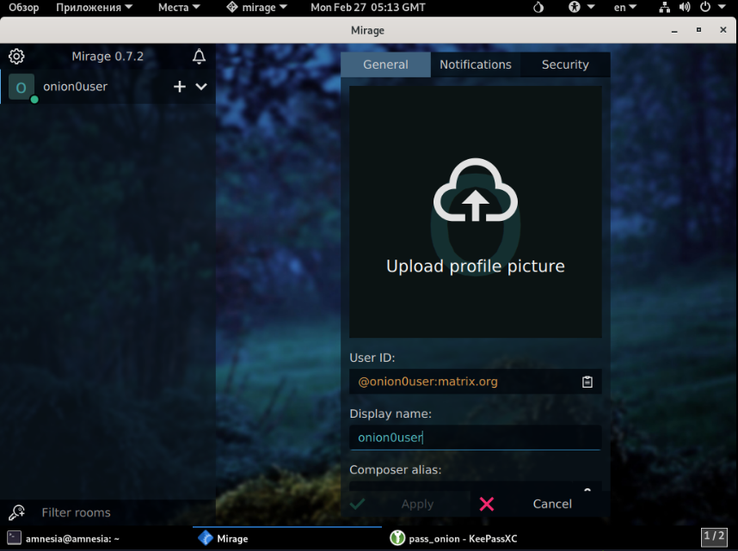738x551 pixels.
Task: Click the Filter rooms search field
Action: [120, 512]
